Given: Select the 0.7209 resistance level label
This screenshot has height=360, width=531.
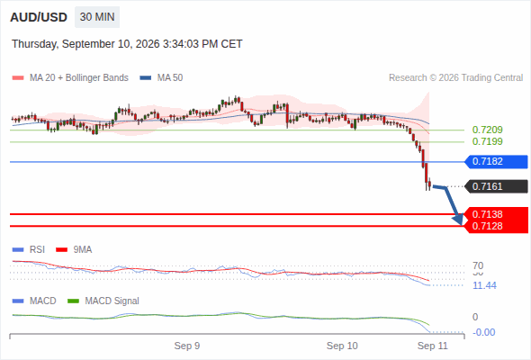Looking at the screenshot, I should point(487,130).
